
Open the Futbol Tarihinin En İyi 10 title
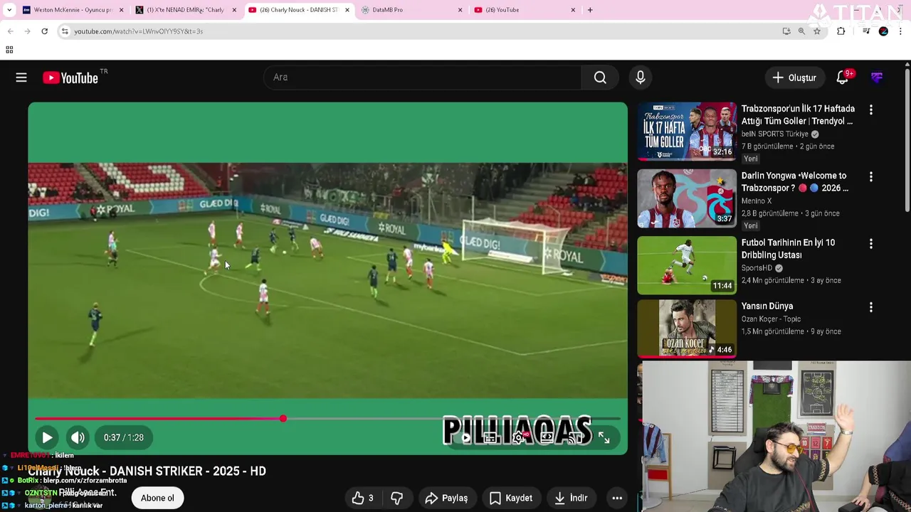(788, 249)
